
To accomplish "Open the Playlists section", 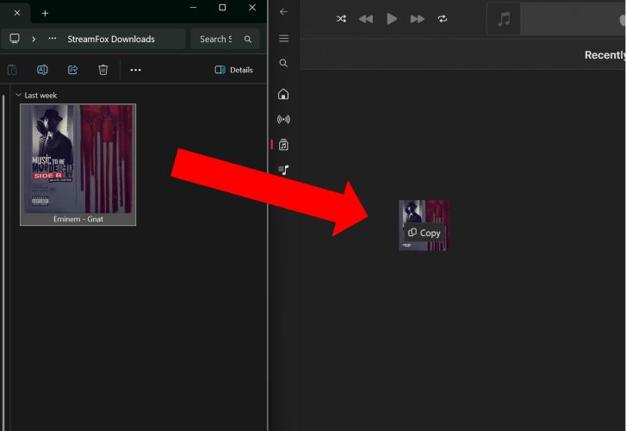I will pos(283,171).
